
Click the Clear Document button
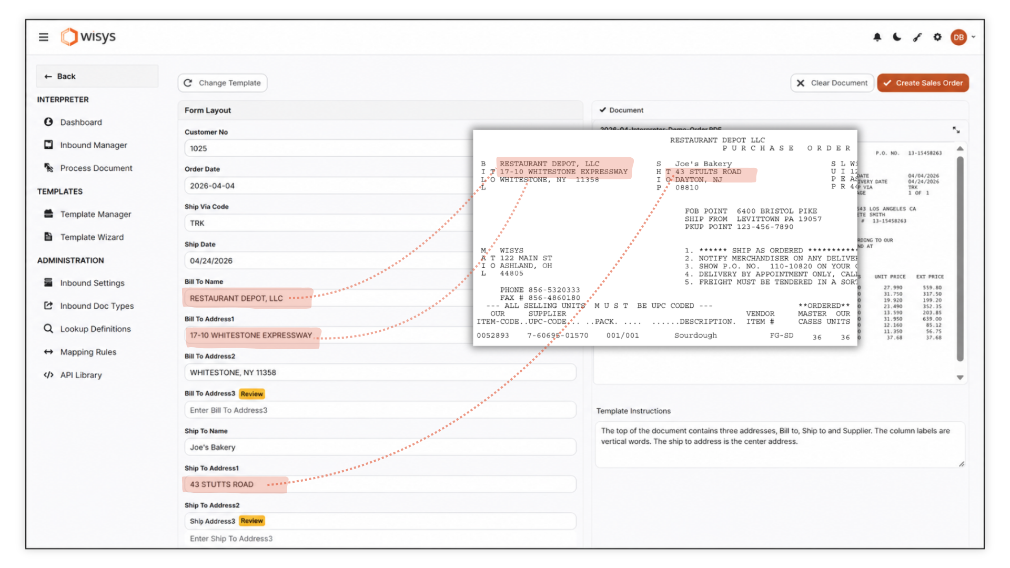click(832, 83)
